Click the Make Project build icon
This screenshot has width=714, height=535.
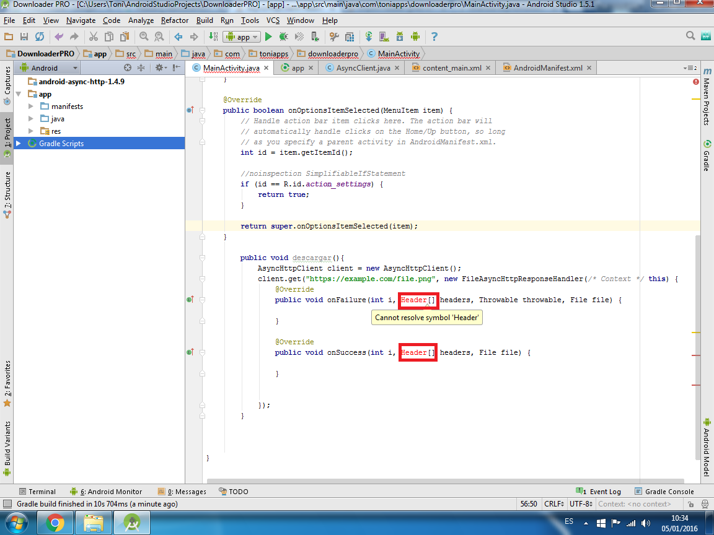[x=213, y=37]
